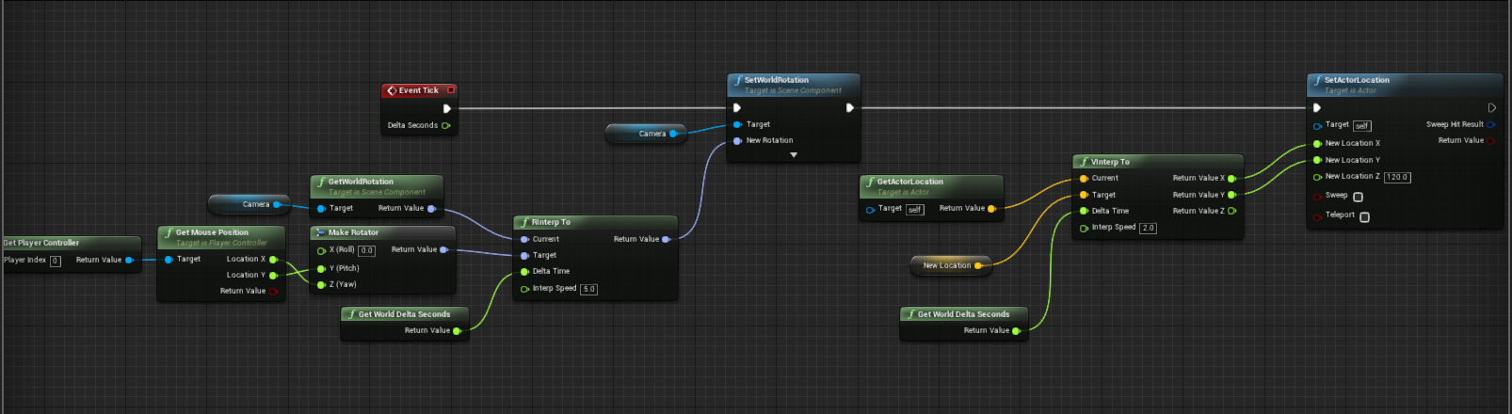Click SetWorldRotation's execution output pin
This screenshot has height=414, width=1512.
[x=849, y=108]
